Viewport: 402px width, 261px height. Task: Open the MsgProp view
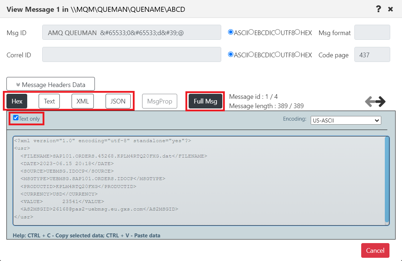click(x=159, y=101)
